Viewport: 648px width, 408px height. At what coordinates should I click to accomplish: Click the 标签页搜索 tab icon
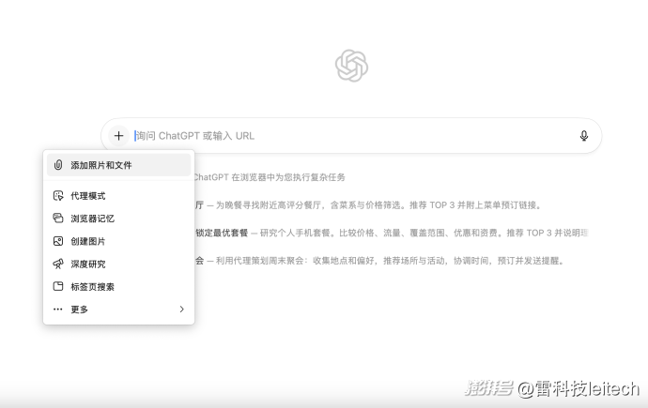click(x=58, y=287)
